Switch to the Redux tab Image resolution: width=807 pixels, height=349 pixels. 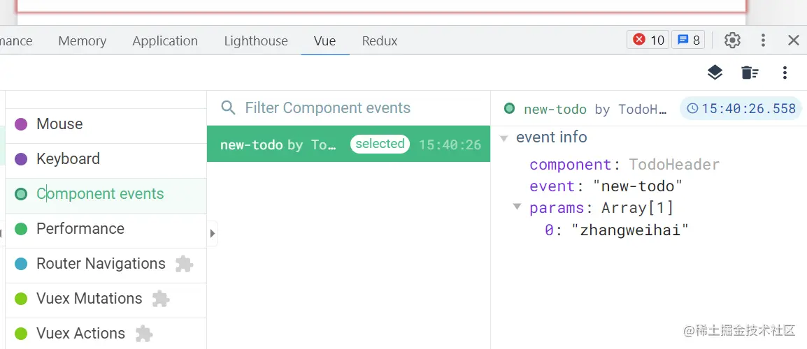tap(380, 41)
